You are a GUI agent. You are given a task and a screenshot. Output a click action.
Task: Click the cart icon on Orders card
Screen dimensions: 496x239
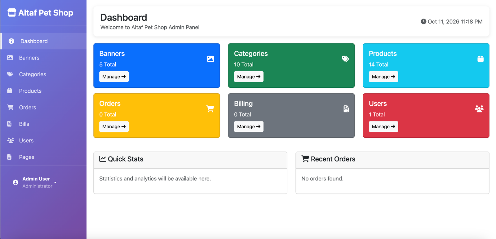[x=210, y=109]
